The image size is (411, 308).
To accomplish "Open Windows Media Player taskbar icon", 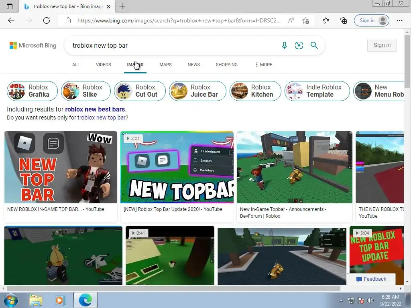I will [59, 300].
